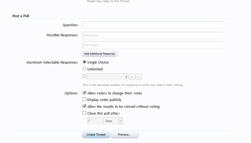The width and height of the screenshot is (251, 143).
Task: Open the Days unit dropdown
Action: 113,121
